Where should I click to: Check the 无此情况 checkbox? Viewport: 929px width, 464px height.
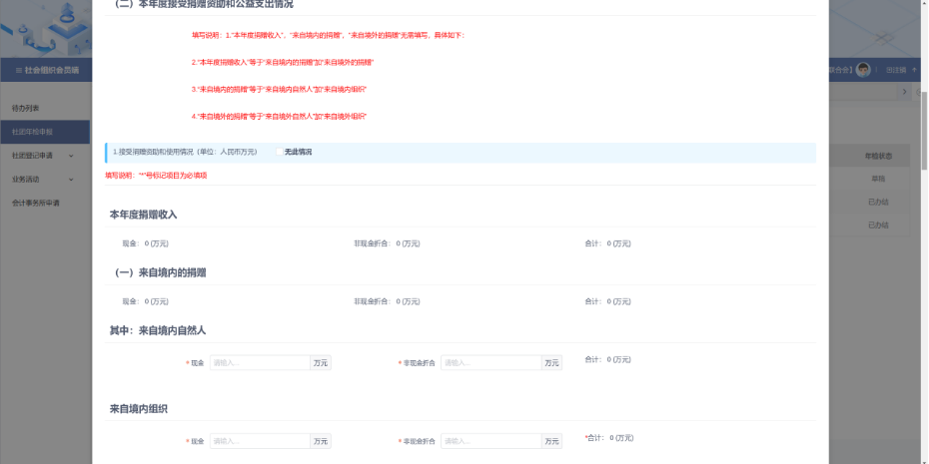coord(279,152)
